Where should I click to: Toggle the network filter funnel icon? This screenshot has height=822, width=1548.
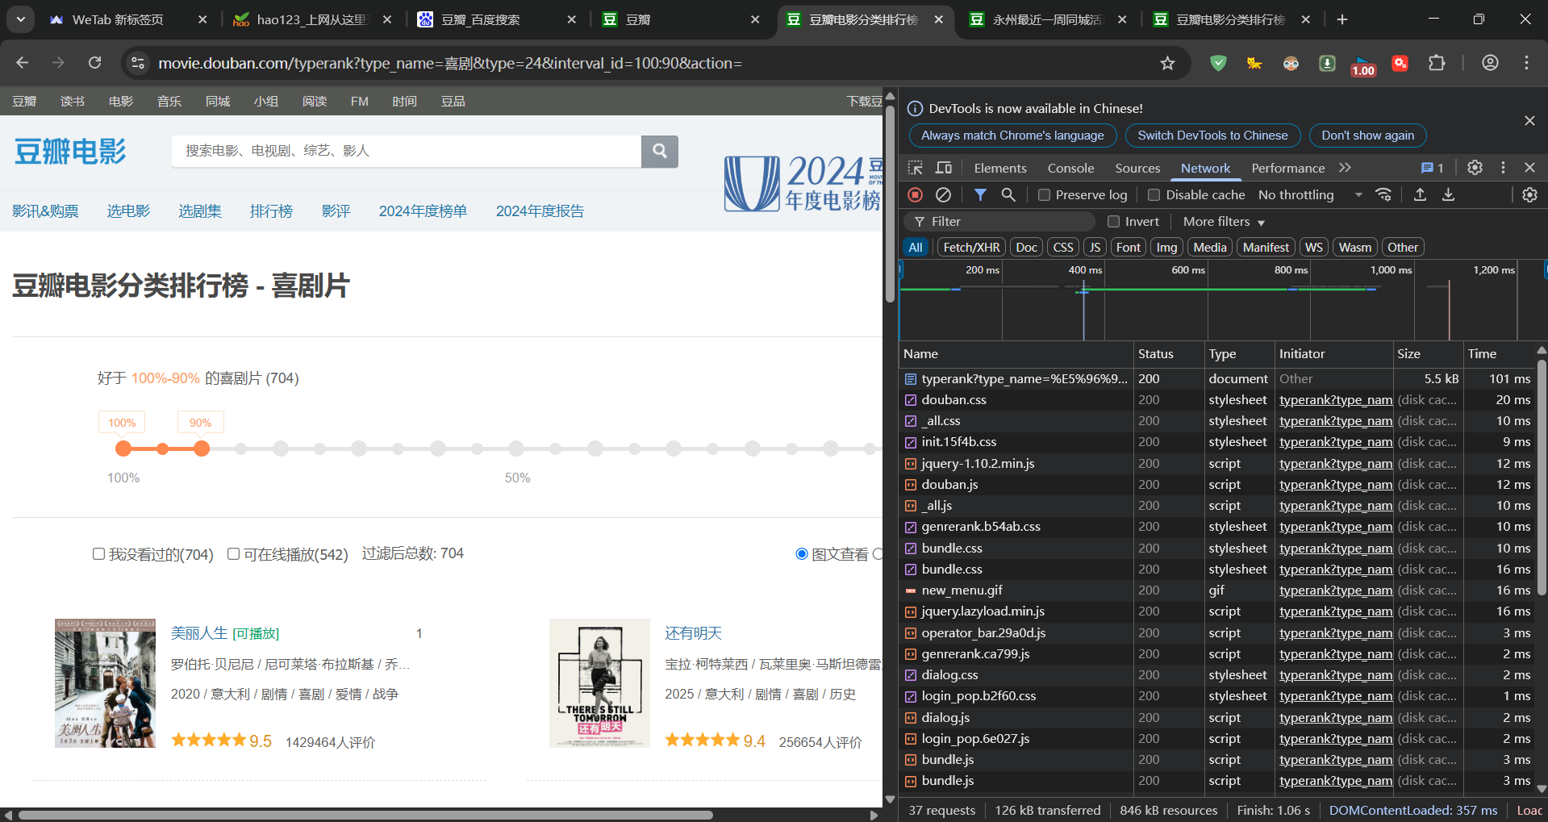(x=980, y=194)
